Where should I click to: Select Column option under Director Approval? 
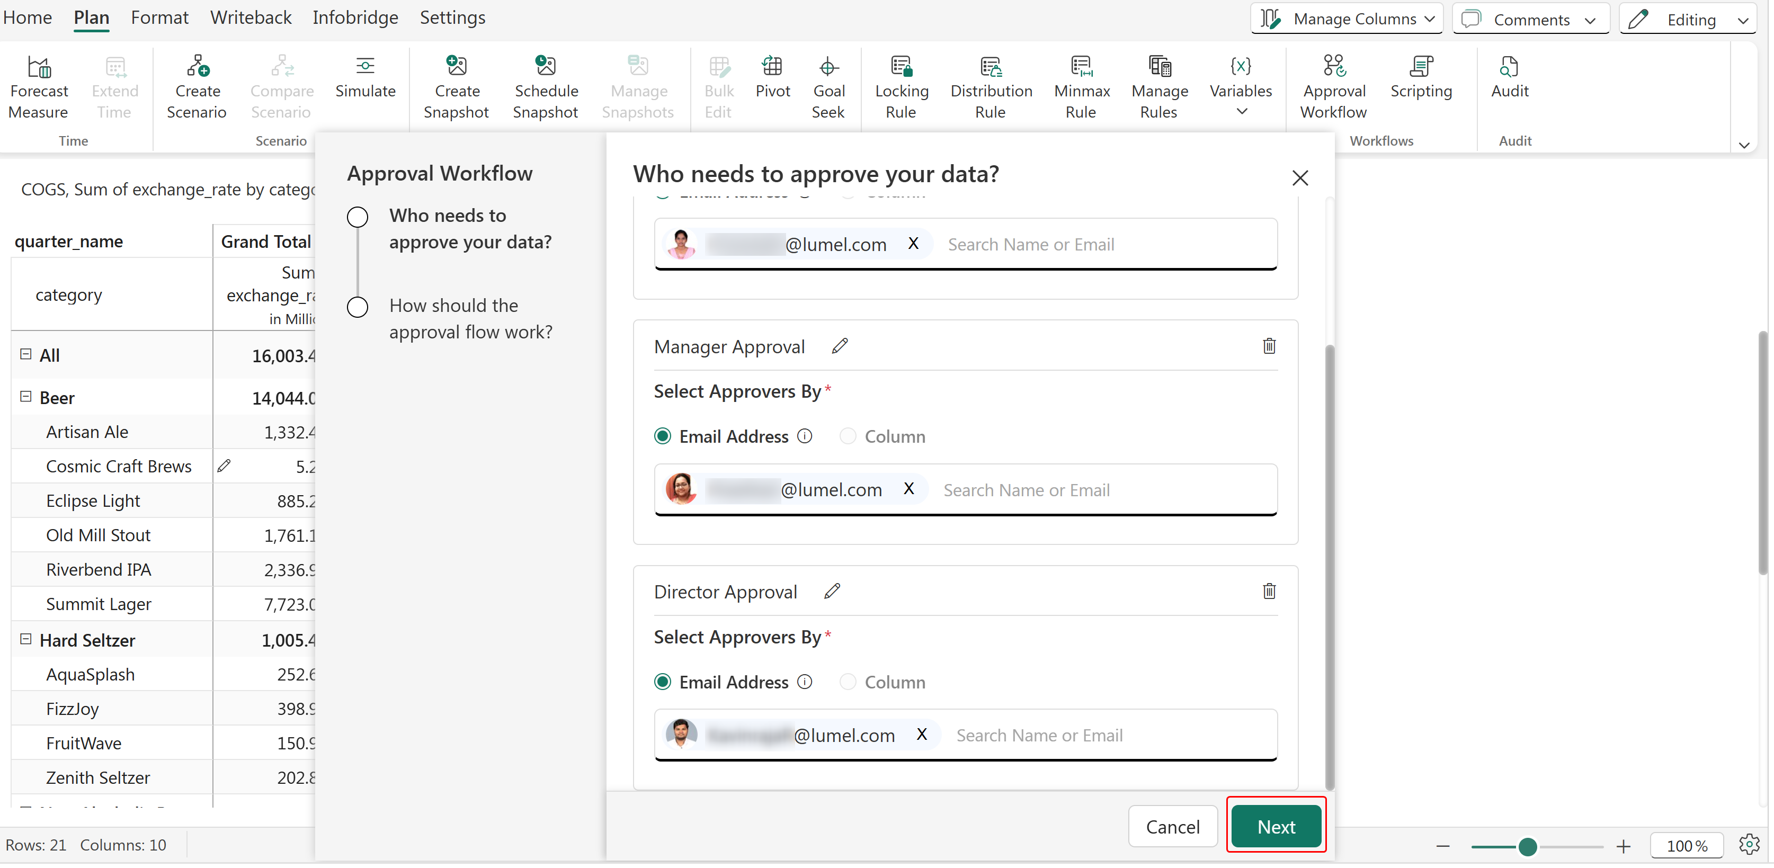pyautogui.click(x=848, y=682)
